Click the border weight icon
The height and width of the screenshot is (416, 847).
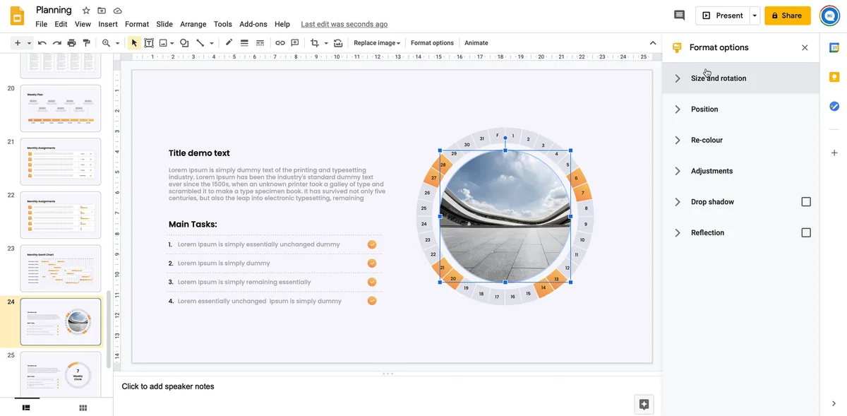[x=244, y=43]
